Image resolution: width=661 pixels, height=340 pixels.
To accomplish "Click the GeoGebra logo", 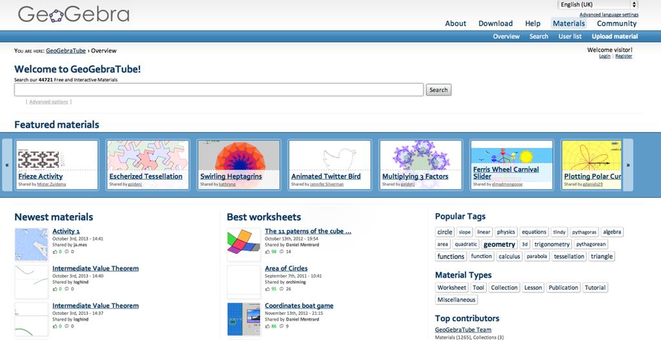I will 74,15.
